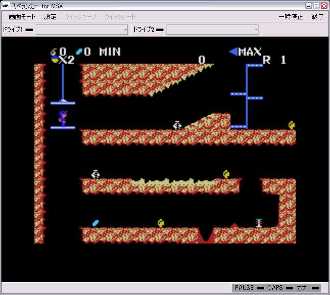Click the yellow key on bottom floor
Viewport: 330px width, 295px height.
[161, 224]
